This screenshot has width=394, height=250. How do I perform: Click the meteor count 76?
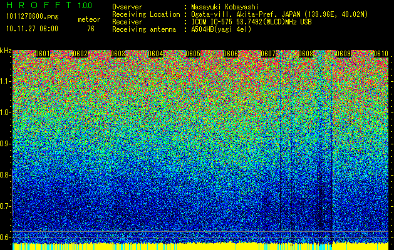(91, 29)
